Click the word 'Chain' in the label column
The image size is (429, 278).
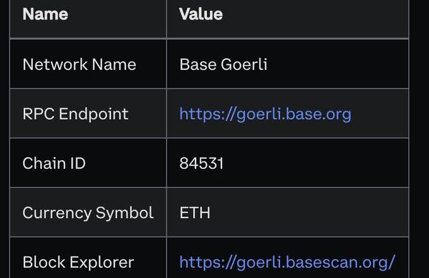click(42, 163)
